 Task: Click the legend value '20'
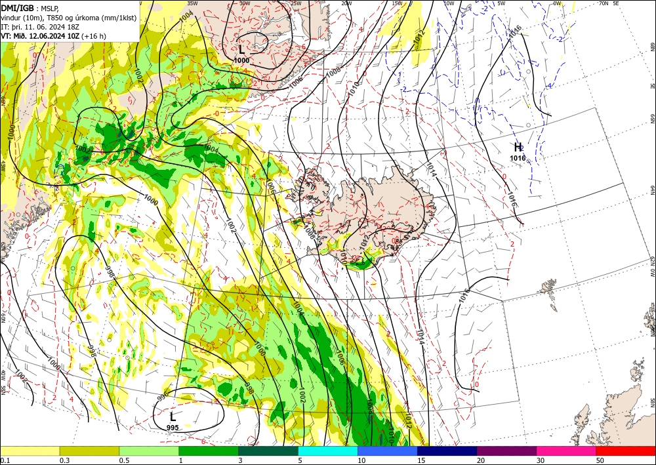coord(481,460)
